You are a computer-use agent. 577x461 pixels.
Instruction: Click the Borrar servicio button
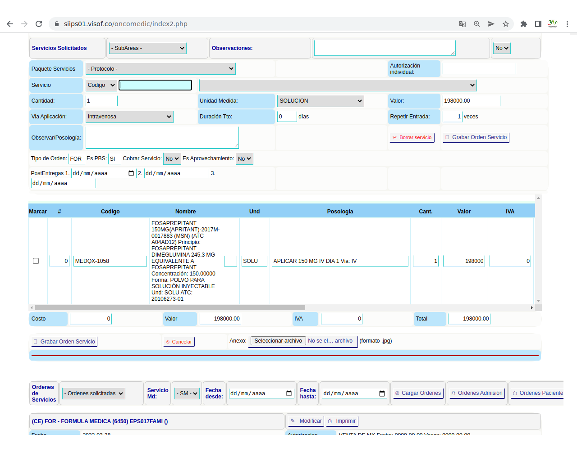[412, 137]
